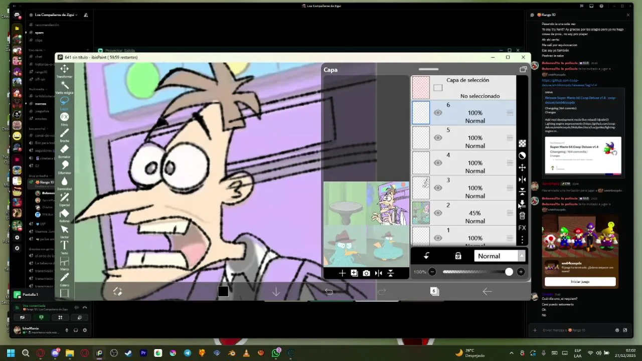
Task: Click the invert half-circle layer icon
Action: (x=522, y=155)
